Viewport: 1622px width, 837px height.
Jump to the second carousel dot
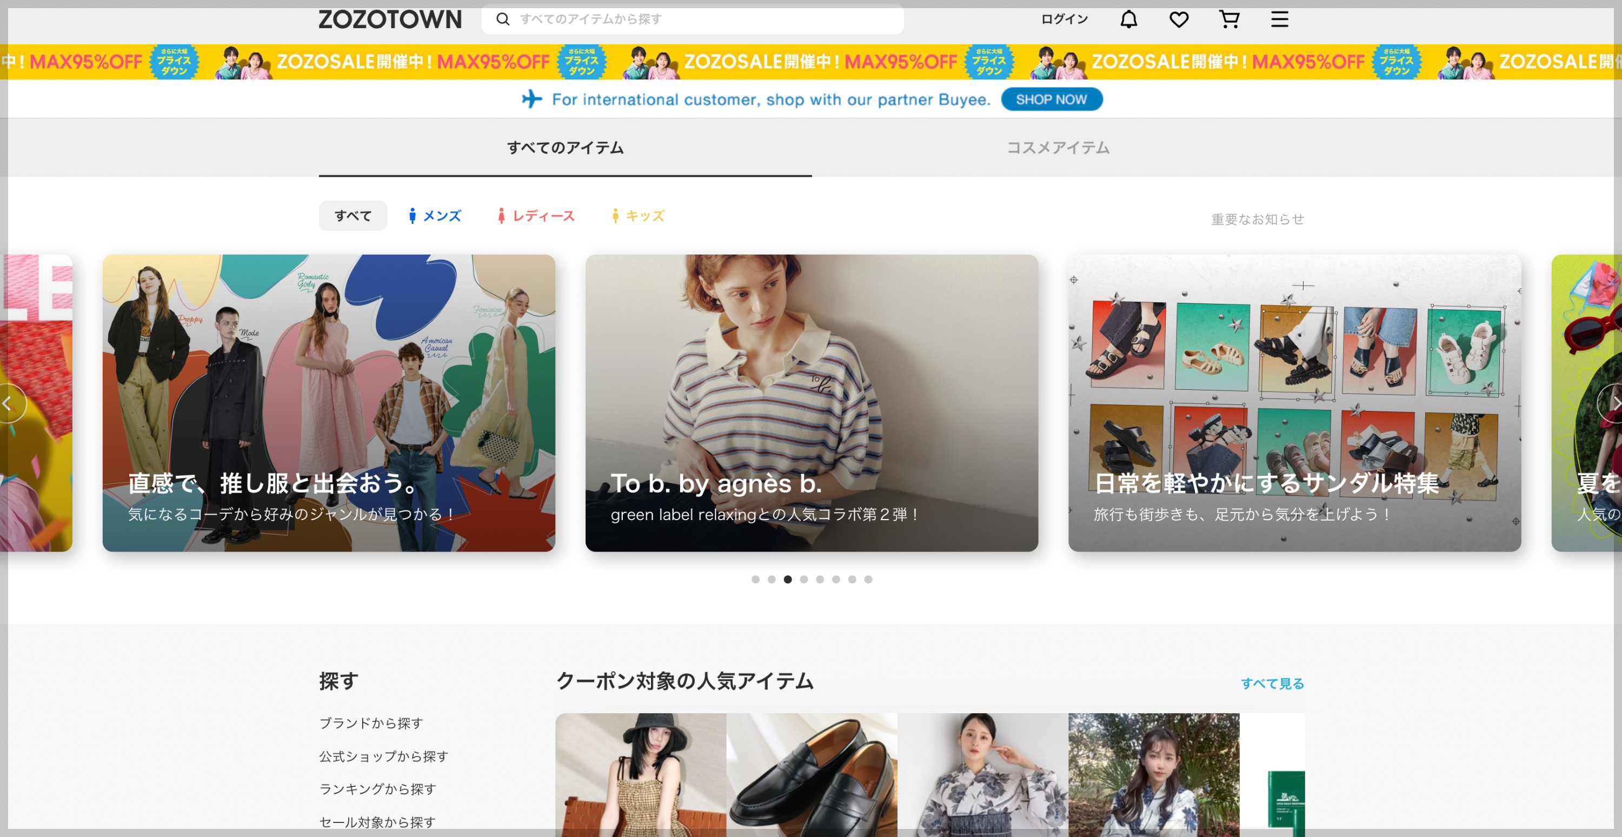[x=772, y=580]
